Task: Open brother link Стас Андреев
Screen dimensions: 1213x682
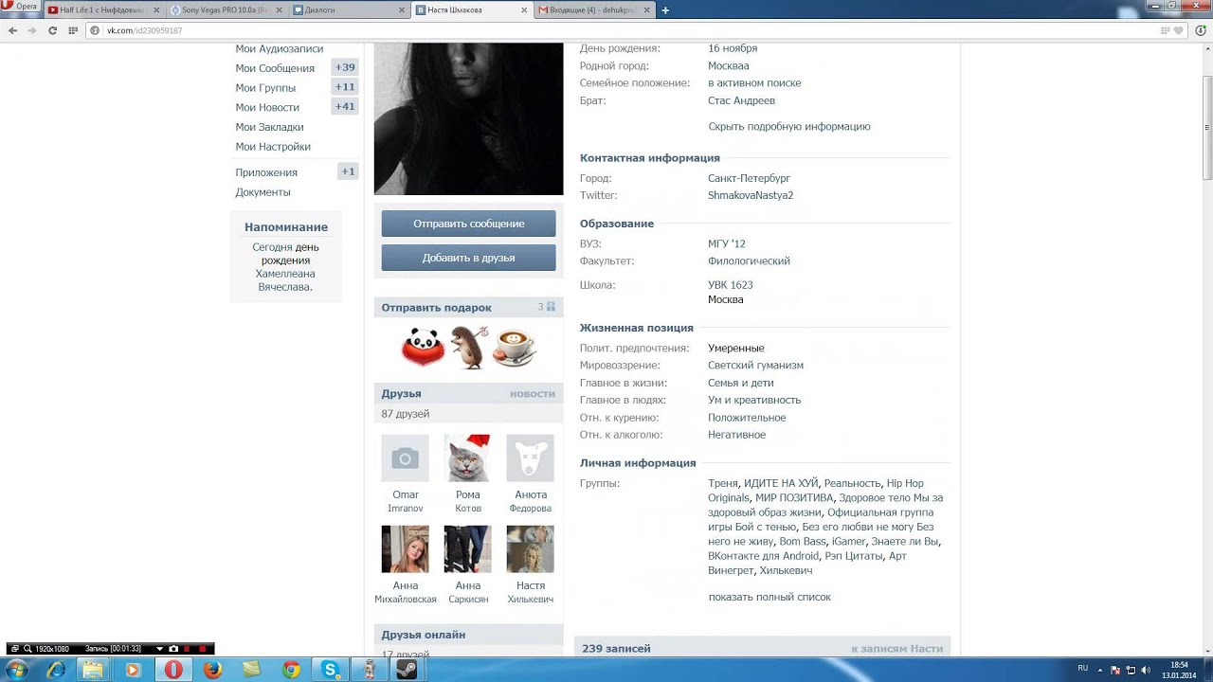Action: coord(741,100)
